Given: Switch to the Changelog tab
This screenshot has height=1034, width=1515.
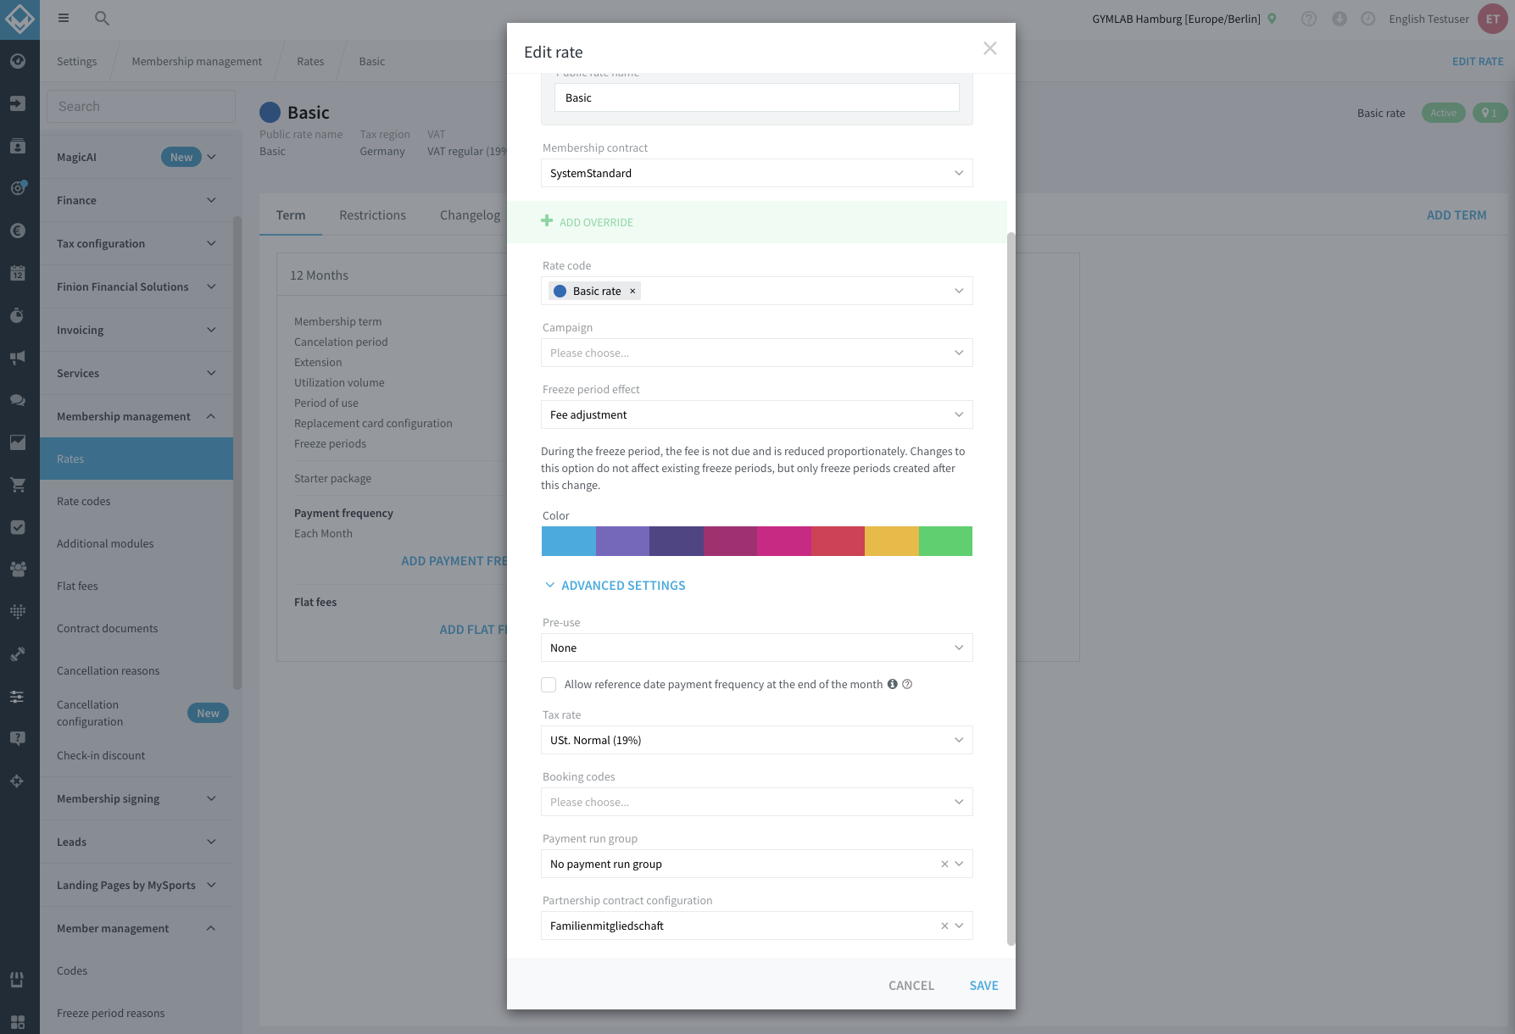Looking at the screenshot, I should (x=470, y=215).
